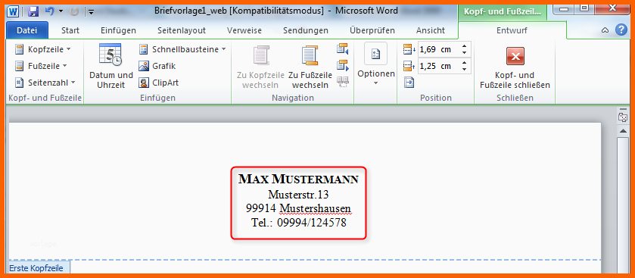Undo the last action with the arrow icon
Screen dimensions: 635x278
coord(49,11)
